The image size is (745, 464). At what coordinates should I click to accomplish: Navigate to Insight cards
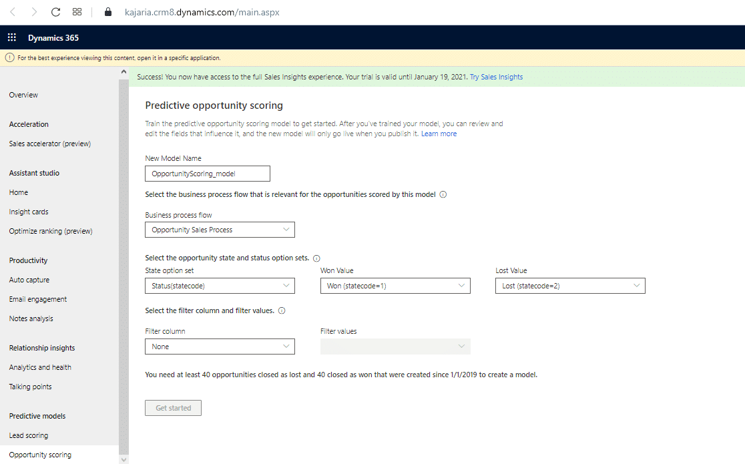pyautogui.click(x=29, y=212)
